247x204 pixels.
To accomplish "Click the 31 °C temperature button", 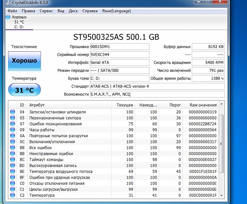I will (24, 90).
